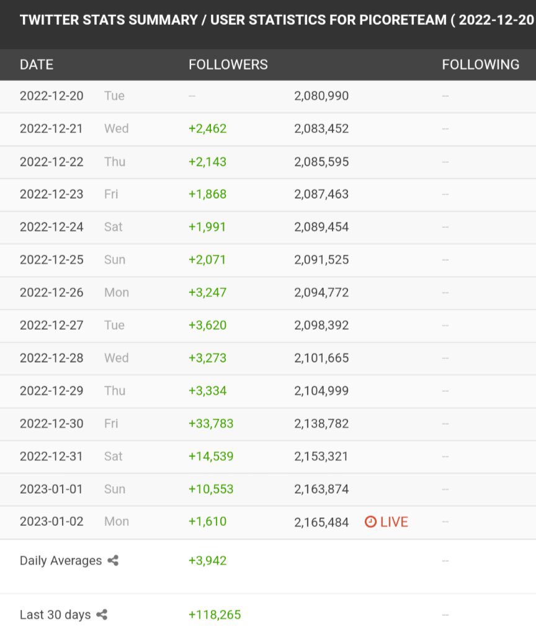Click the date 2022-12-21
Image resolution: width=536 pixels, height=637 pixels.
[51, 129]
